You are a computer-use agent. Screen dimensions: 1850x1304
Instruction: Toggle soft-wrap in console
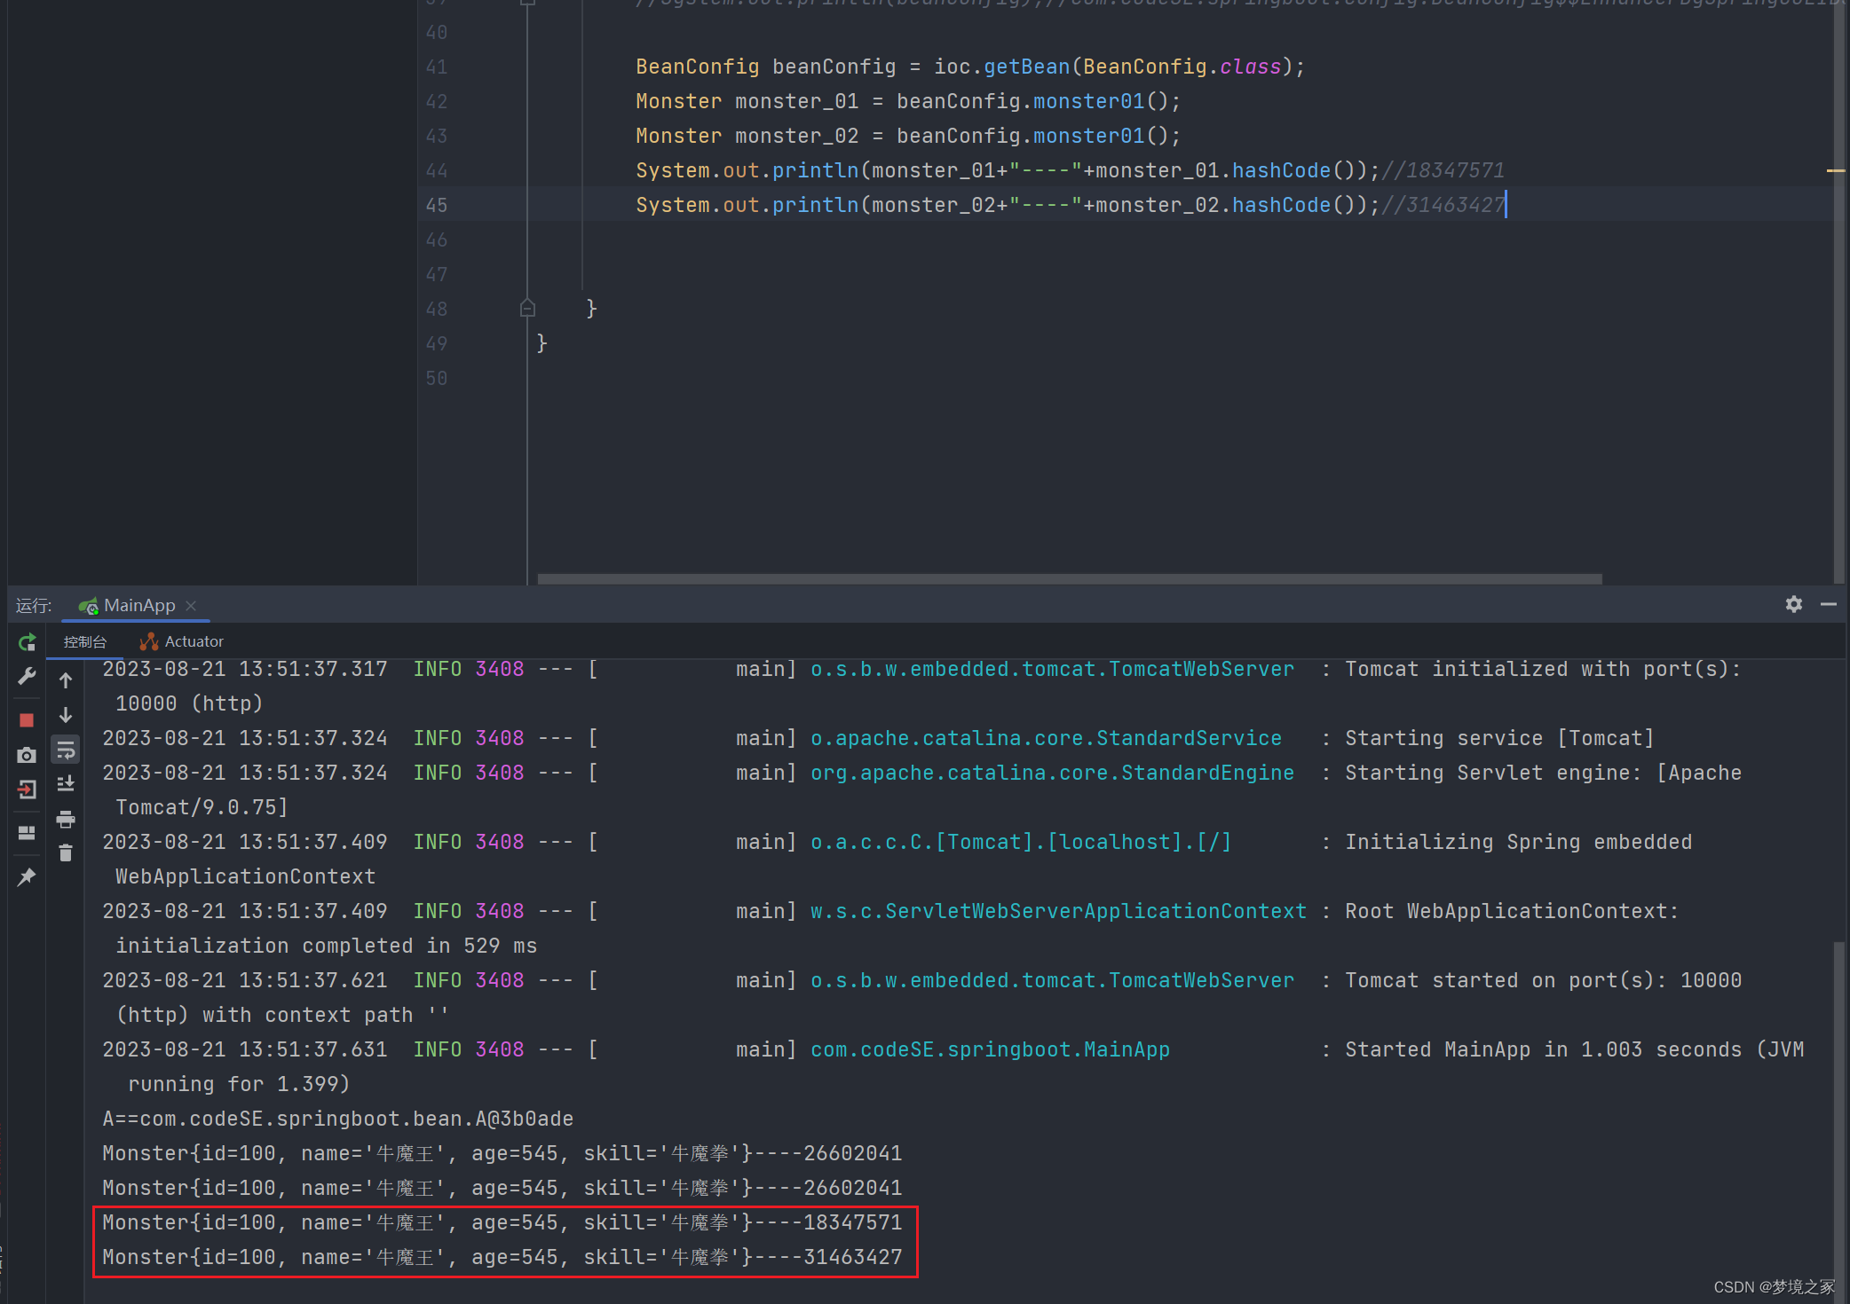point(66,750)
